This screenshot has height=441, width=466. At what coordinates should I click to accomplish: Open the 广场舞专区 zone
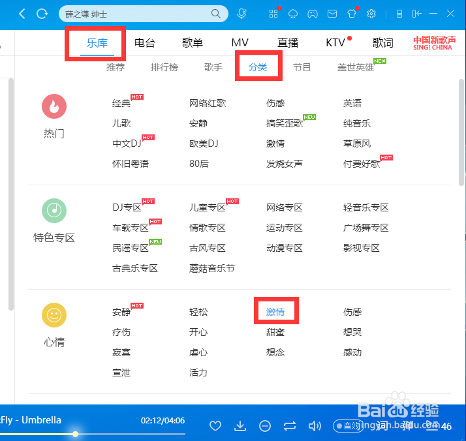pyautogui.click(x=366, y=228)
